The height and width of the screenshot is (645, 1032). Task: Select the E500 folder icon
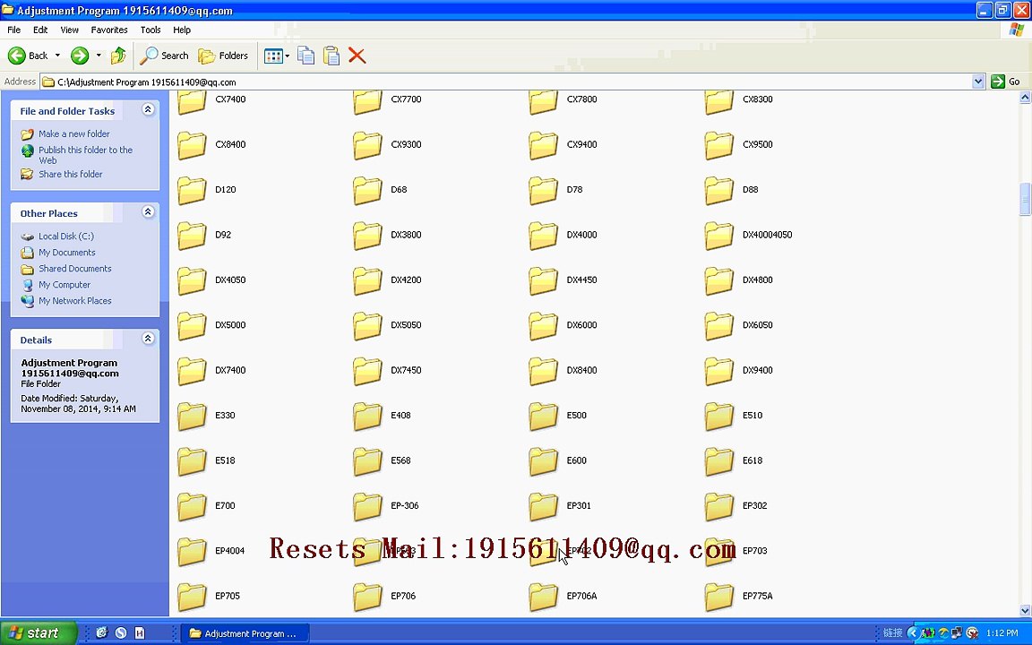pyautogui.click(x=544, y=417)
